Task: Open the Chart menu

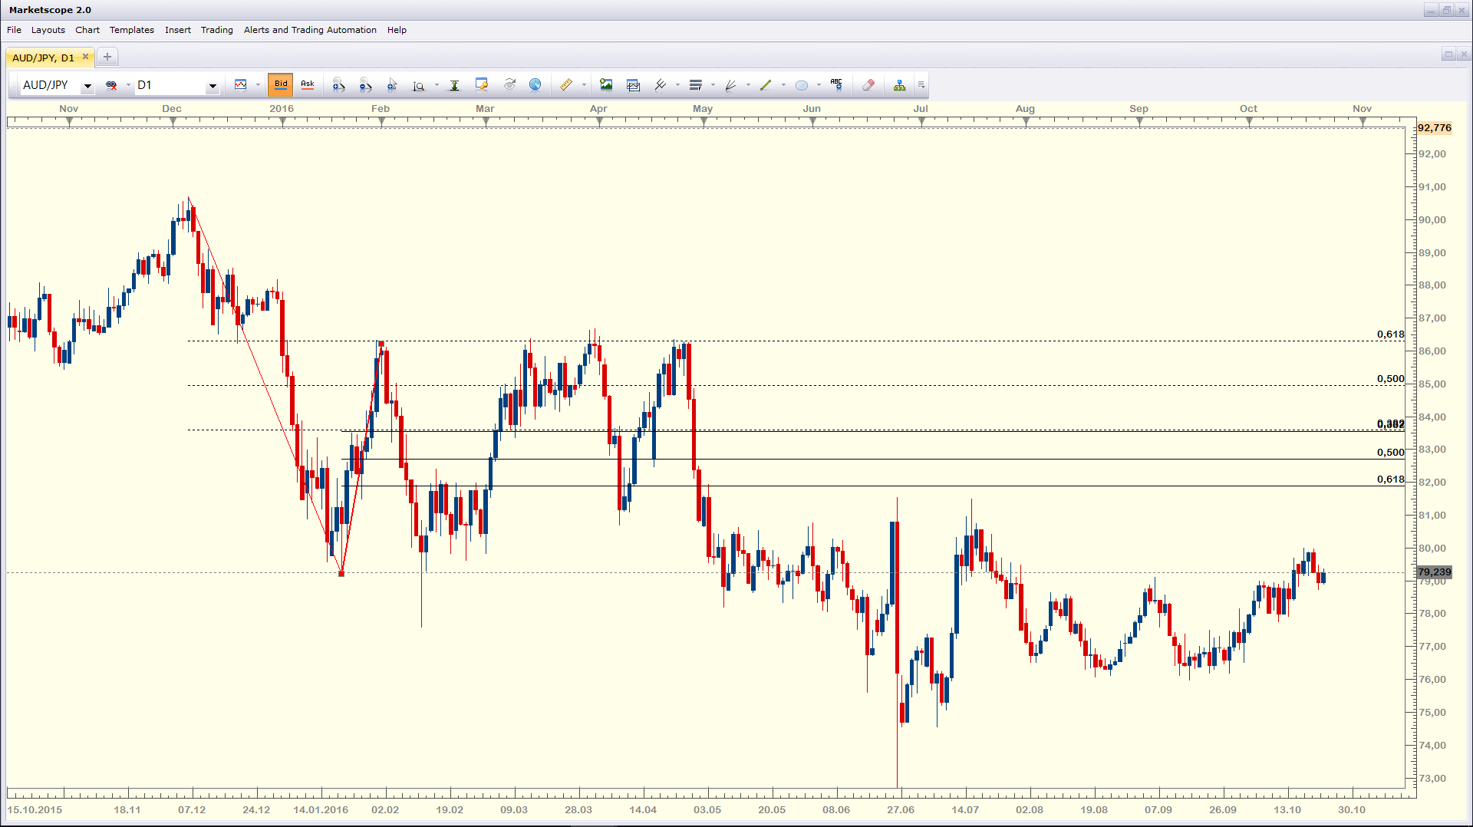Action: (x=87, y=30)
